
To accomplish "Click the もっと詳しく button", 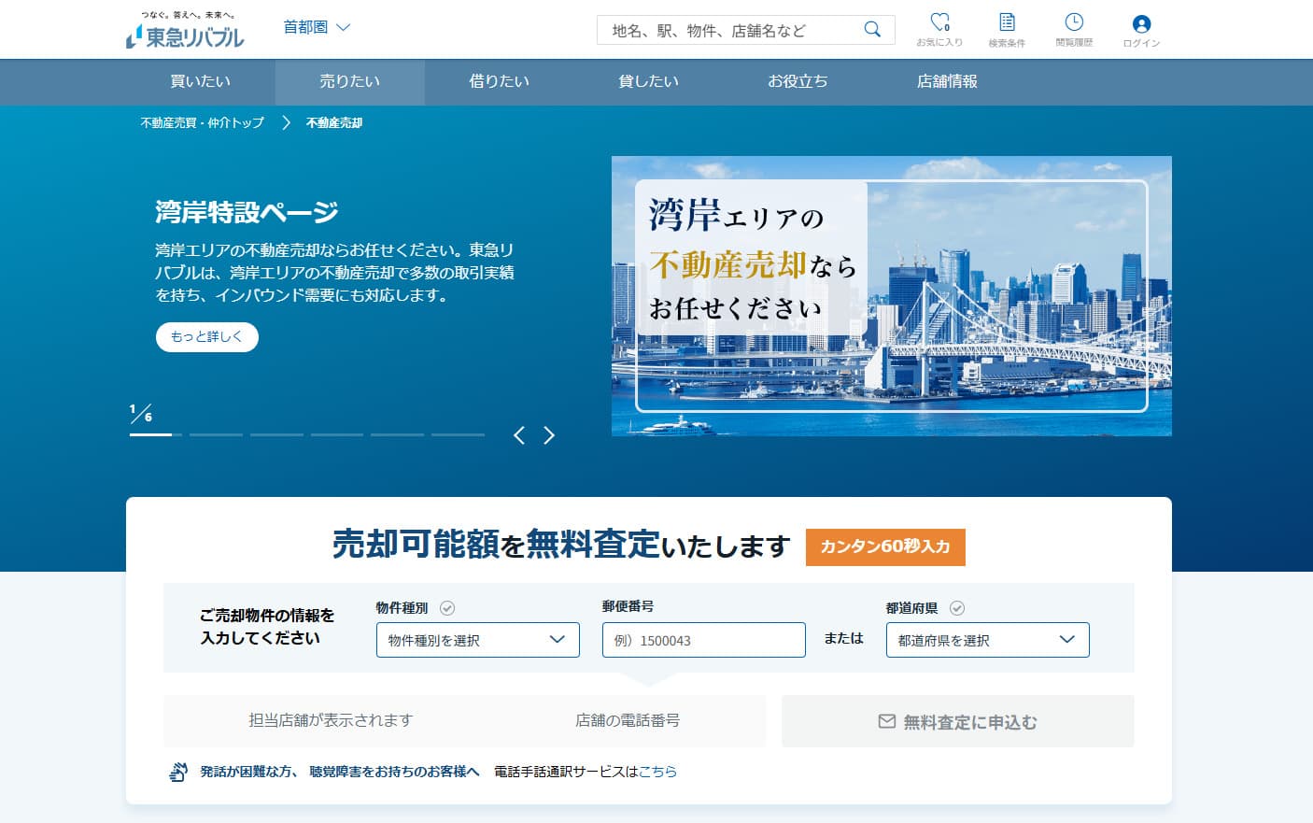I will [x=206, y=336].
